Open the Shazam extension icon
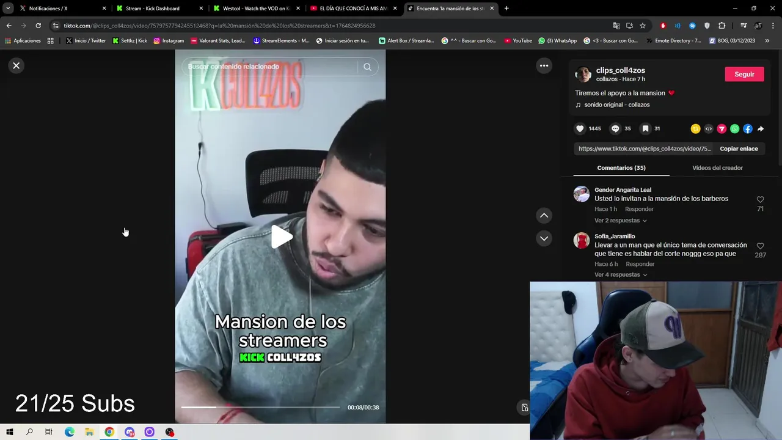 tap(692, 26)
